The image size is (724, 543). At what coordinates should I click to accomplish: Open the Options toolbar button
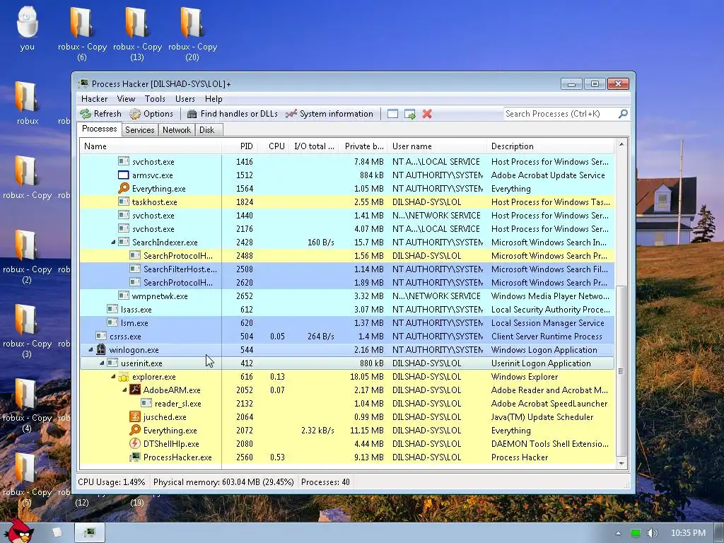pyautogui.click(x=151, y=114)
